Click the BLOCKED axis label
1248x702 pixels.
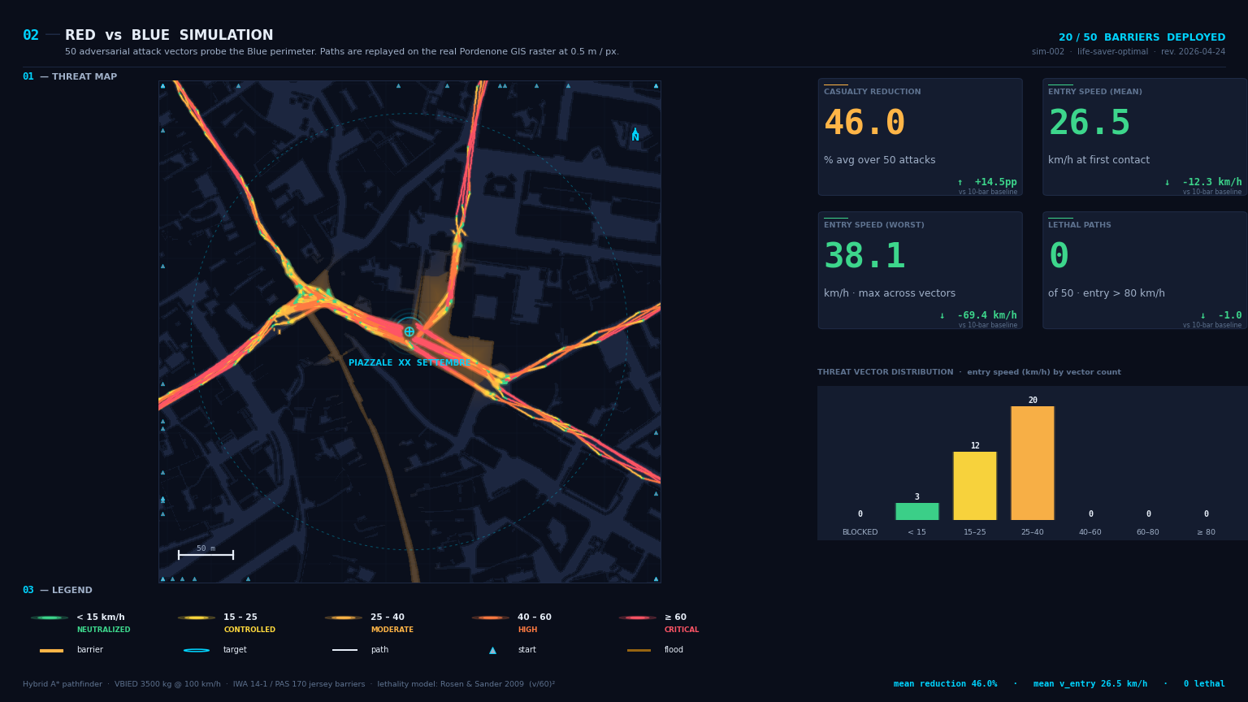click(860, 532)
